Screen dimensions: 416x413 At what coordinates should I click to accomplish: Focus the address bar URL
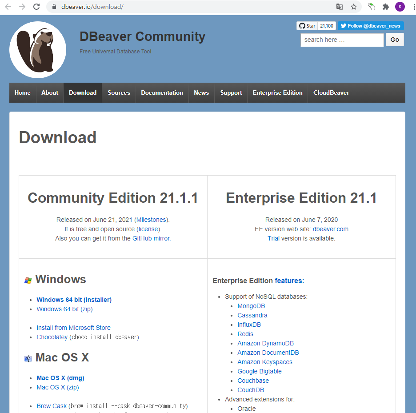tap(92, 7)
